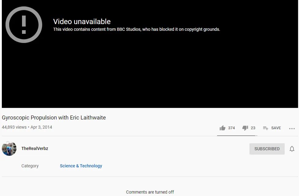Click the Video unavailable exclamation icon
The width and height of the screenshot is (299, 196).
tap(24, 25)
